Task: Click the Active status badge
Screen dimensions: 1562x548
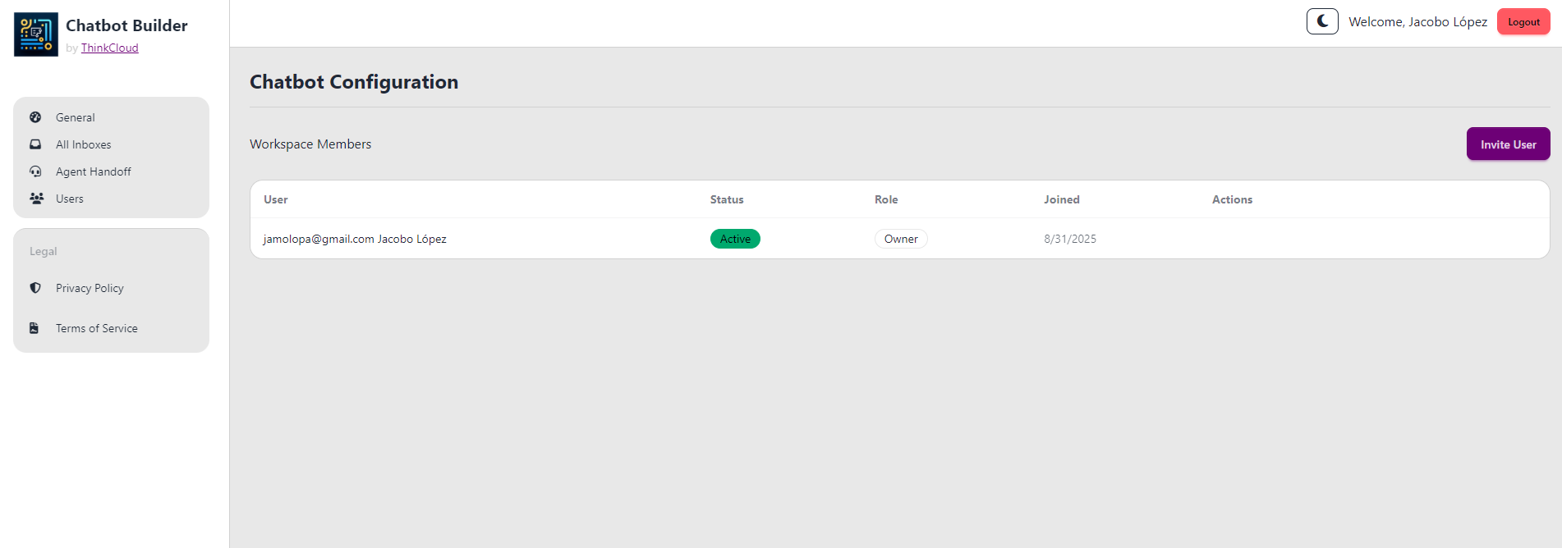Action: (735, 239)
